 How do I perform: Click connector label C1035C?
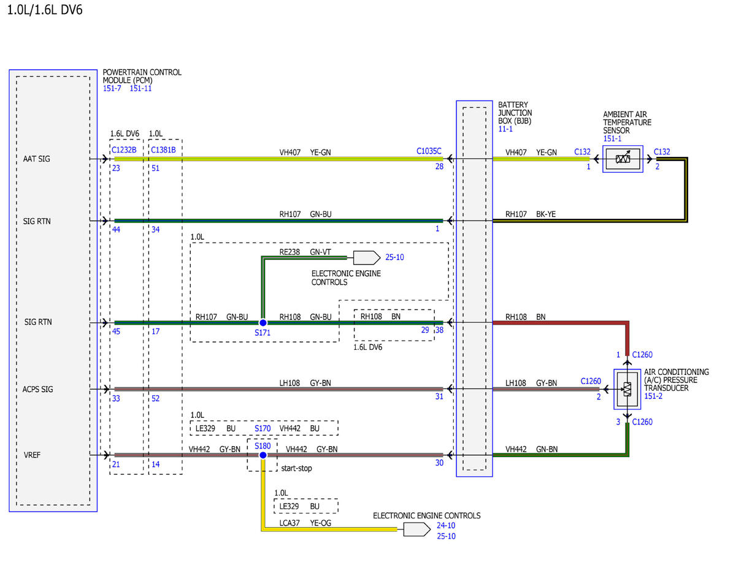click(429, 150)
